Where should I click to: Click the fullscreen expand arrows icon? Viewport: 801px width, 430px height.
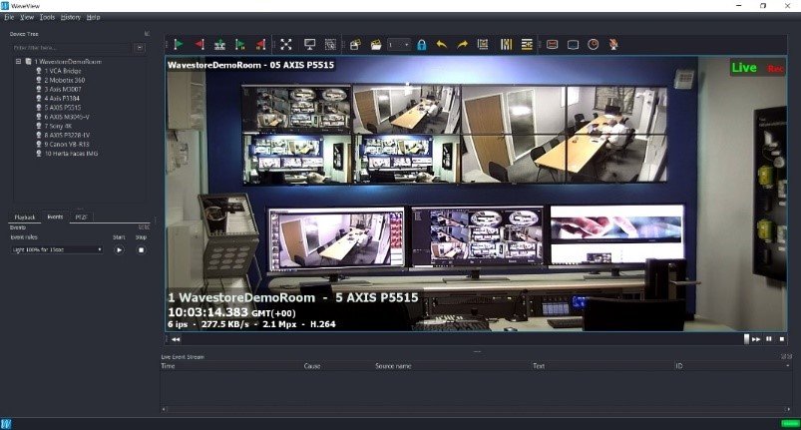(286, 44)
